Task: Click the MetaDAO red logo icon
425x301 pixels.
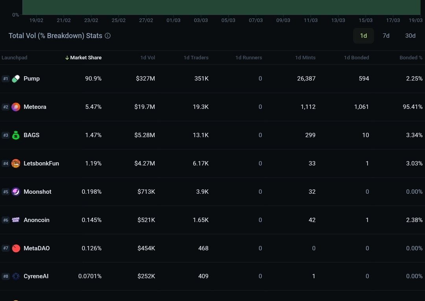Action: (16, 248)
